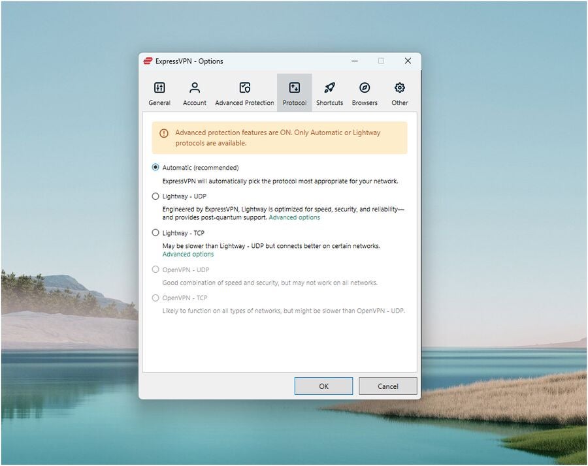The image size is (588, 466).
Task: Open the Advanced Protection shield icon
Action: tap(244, 87)
